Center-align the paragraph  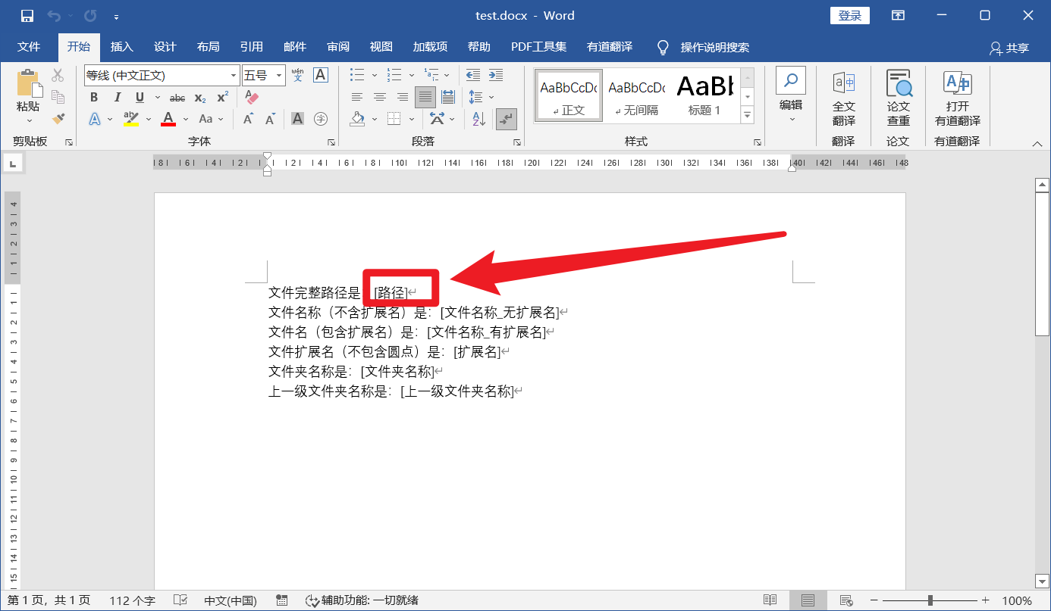(x=381, y=97)
